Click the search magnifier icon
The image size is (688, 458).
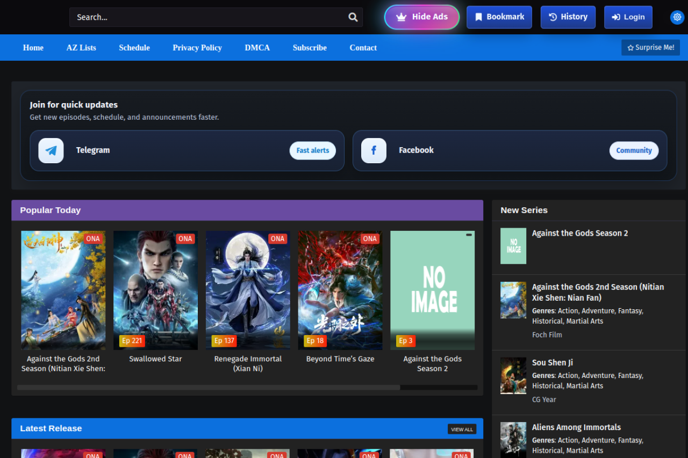pyautogui.click(x=353, y=17)
